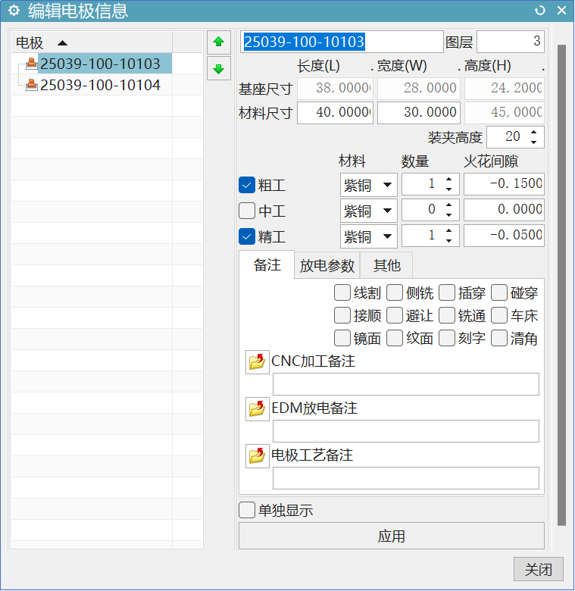
Task: Uncheck the 粗工 checkbox
Action: pyautogui.click(x=247, y=185)
